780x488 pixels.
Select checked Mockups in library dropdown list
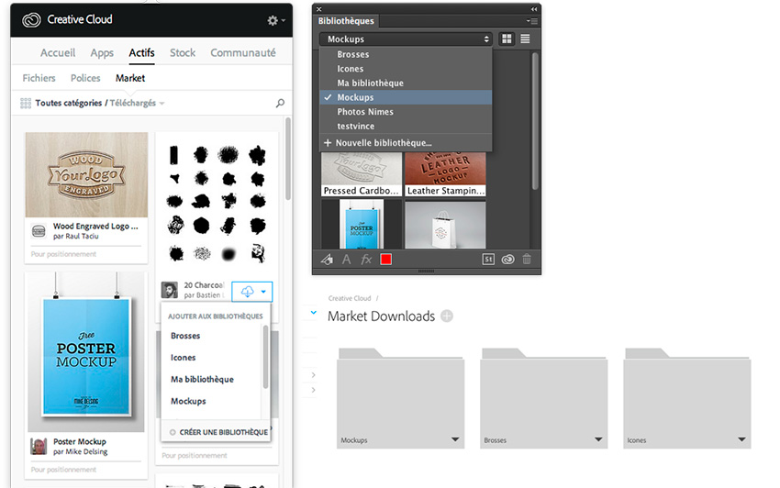click(x=406, y=97)
